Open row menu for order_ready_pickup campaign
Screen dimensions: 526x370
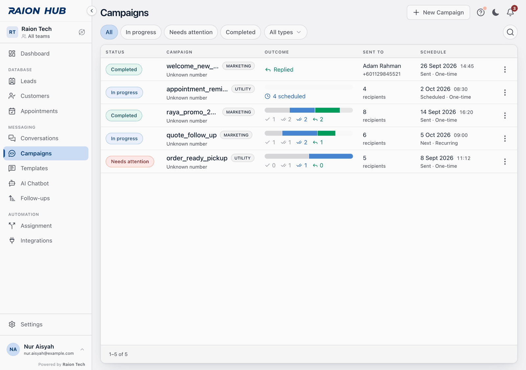(x=505, y=161)
